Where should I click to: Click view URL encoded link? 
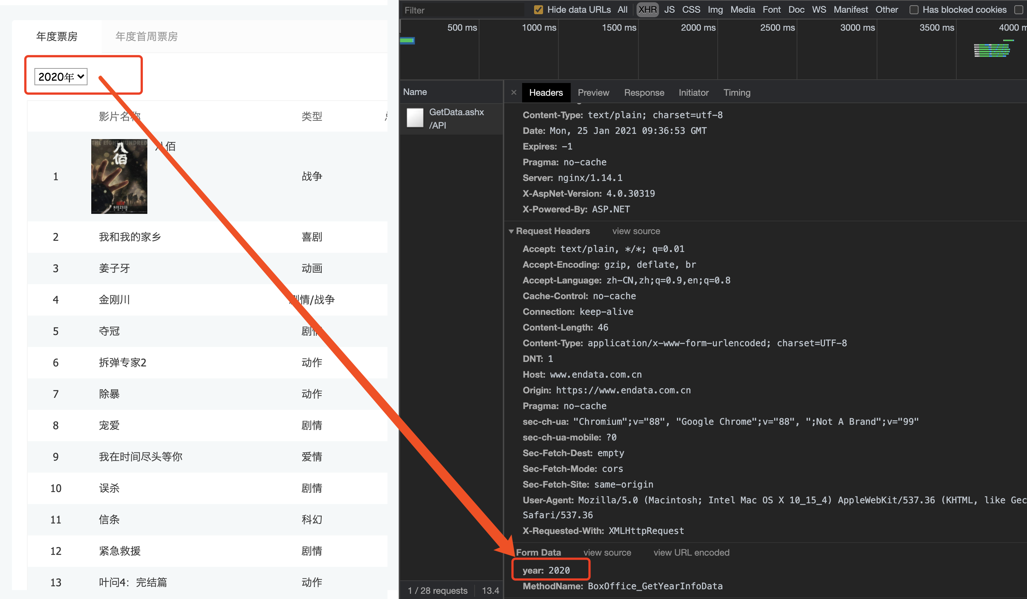691,552
